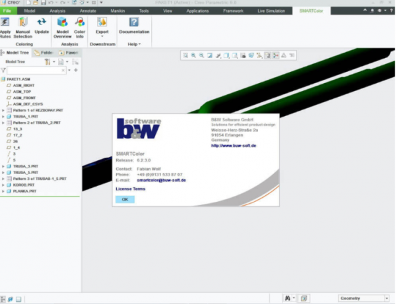This screenshot has height=304, width=396.
Task: Expand the TRUBA_3.PRT node
Action: (3, 166)
